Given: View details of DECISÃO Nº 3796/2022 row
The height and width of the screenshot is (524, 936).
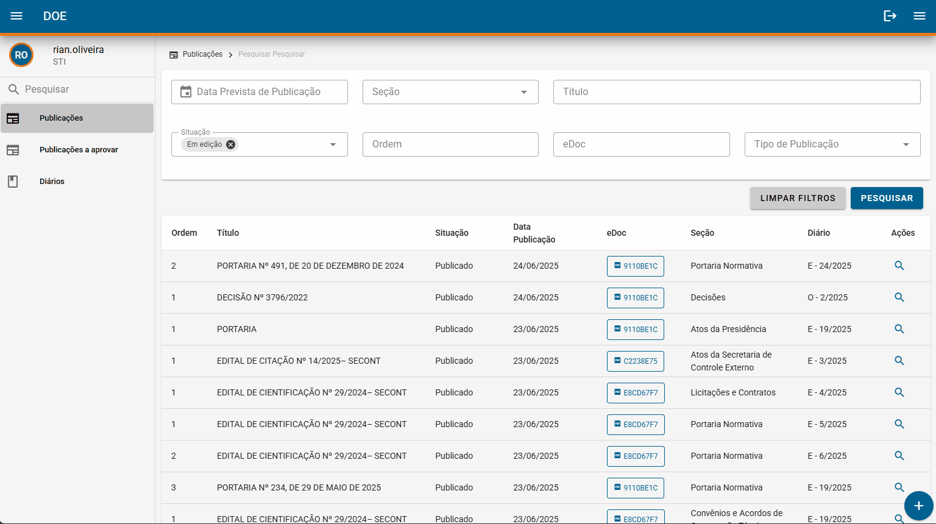Looking at the screenshot, I should click(899, 297).
